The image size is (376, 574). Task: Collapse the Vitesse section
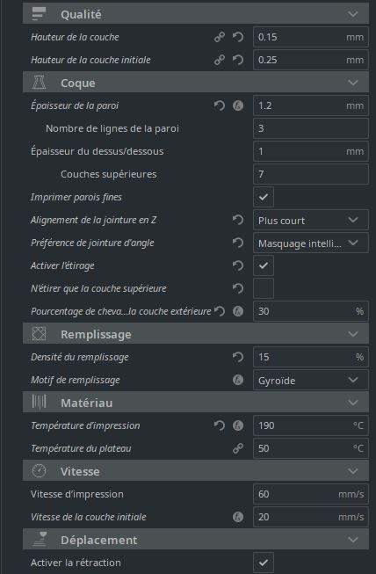coord(196,471)
